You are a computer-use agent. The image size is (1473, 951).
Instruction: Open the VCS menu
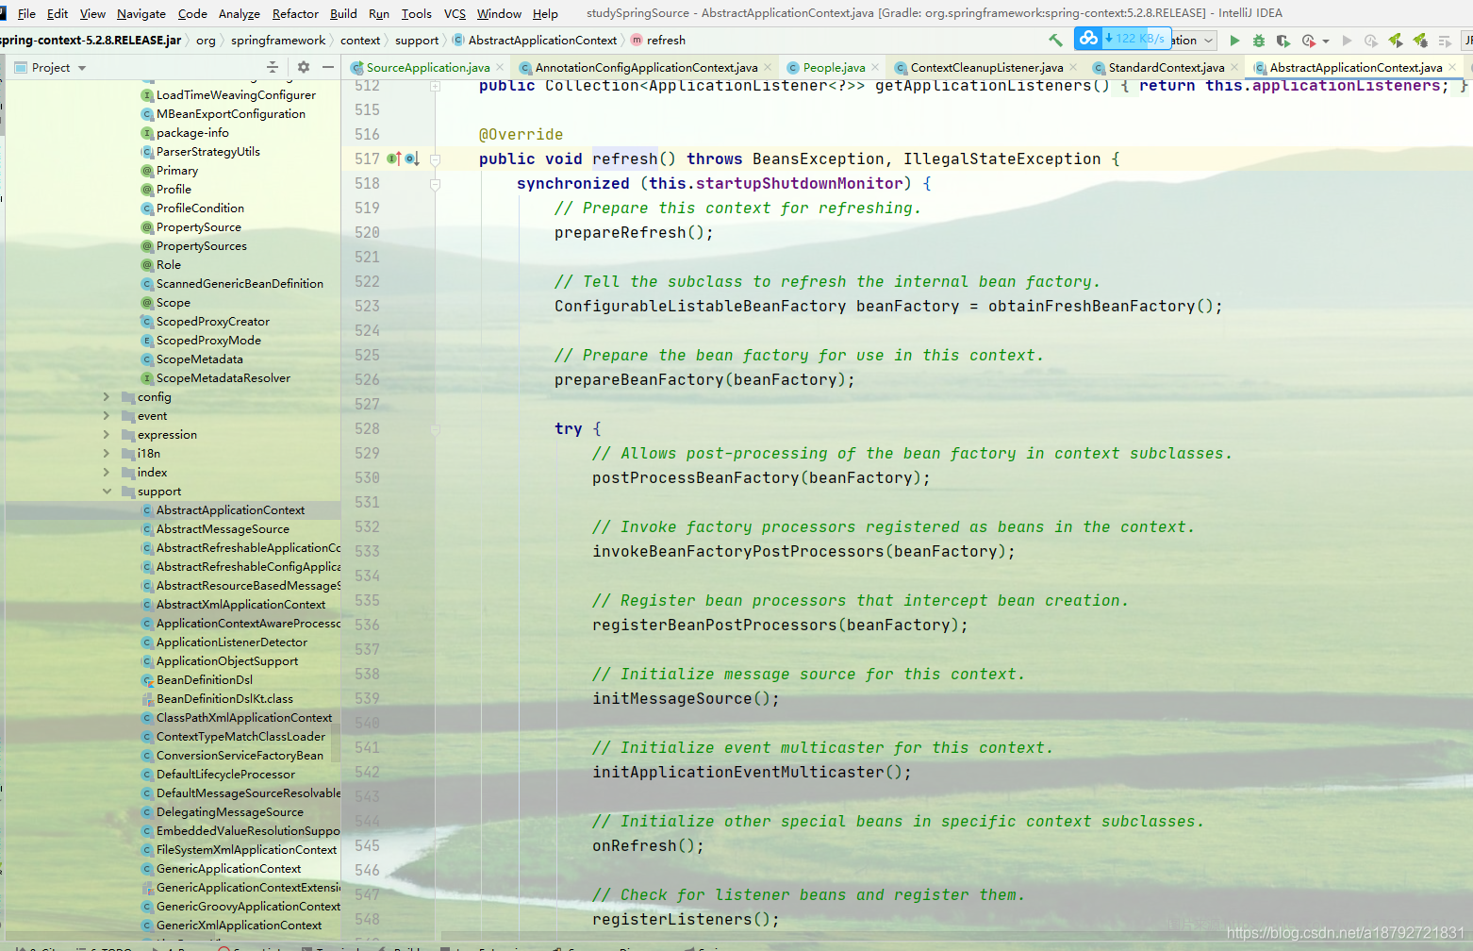(x=455, y=13)
